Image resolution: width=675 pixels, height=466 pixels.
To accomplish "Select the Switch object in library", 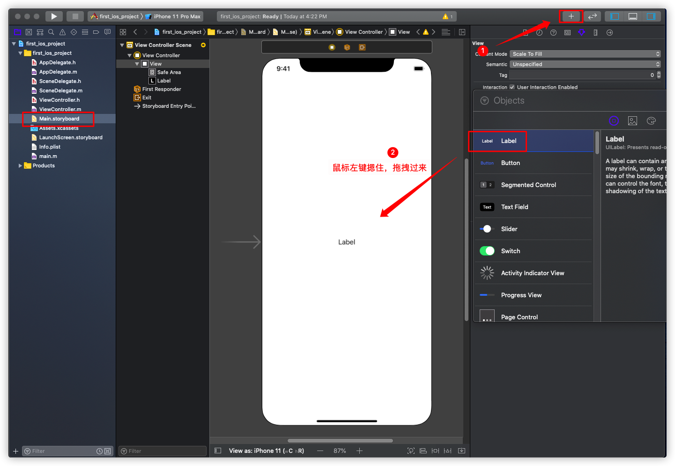I will (534, 251).
